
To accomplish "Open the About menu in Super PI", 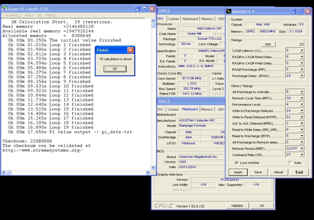I will (33, 15).
